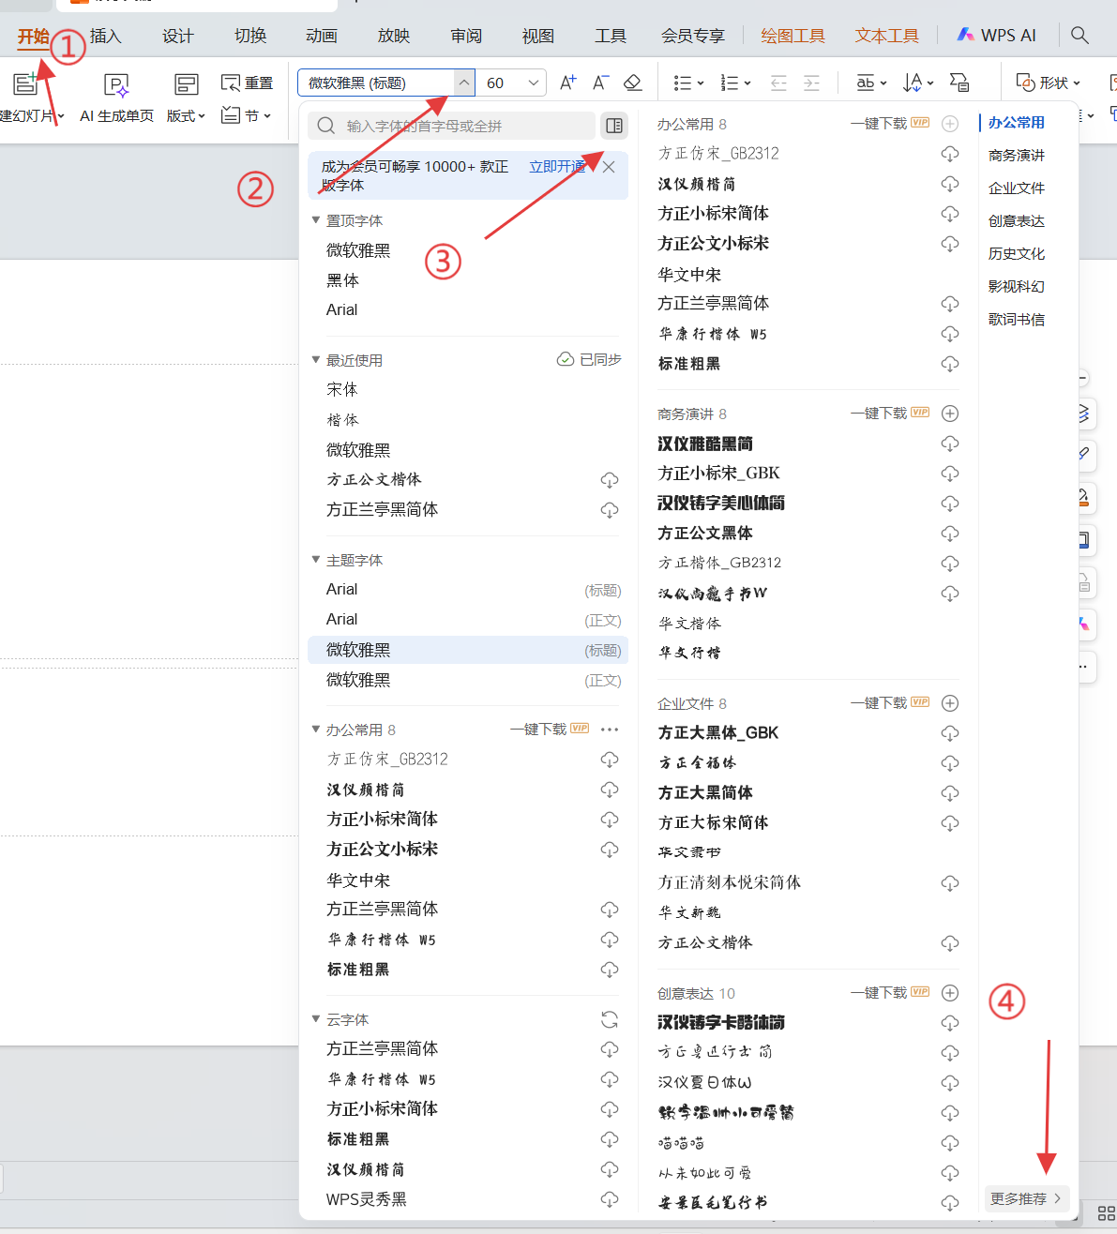Click the Reset slide (重置) button
This screenshot has width=1117, height=1234.
pyautogui.click(x=247, y=83)
